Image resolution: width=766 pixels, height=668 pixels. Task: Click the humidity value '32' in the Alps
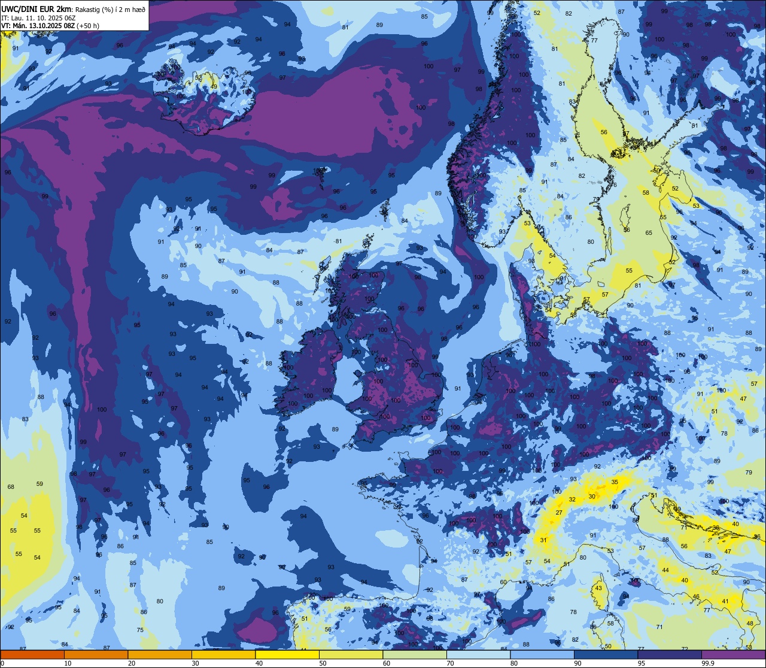tap(572, 500)
